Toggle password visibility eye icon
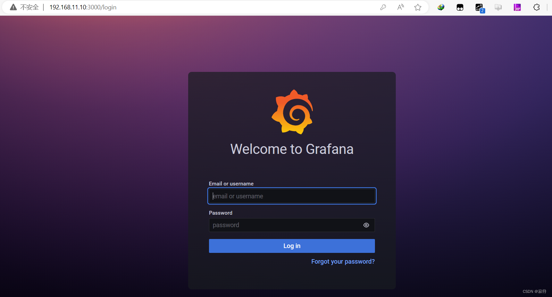Screen dimensions: 552x297 [366, 225]
